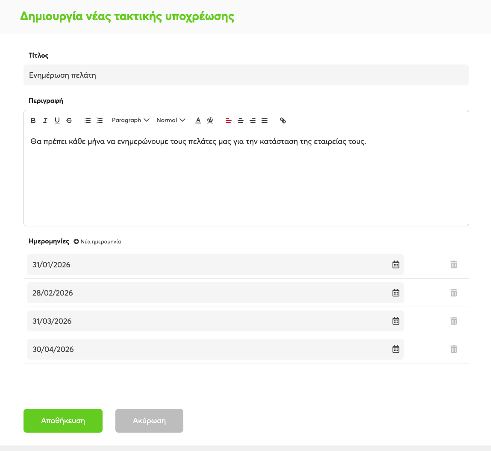
Task: Click the Τίτλος input field
Action: (246, 75)
